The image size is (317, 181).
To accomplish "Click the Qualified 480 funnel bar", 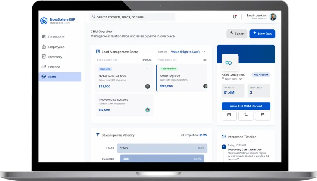I will (162, 159).
